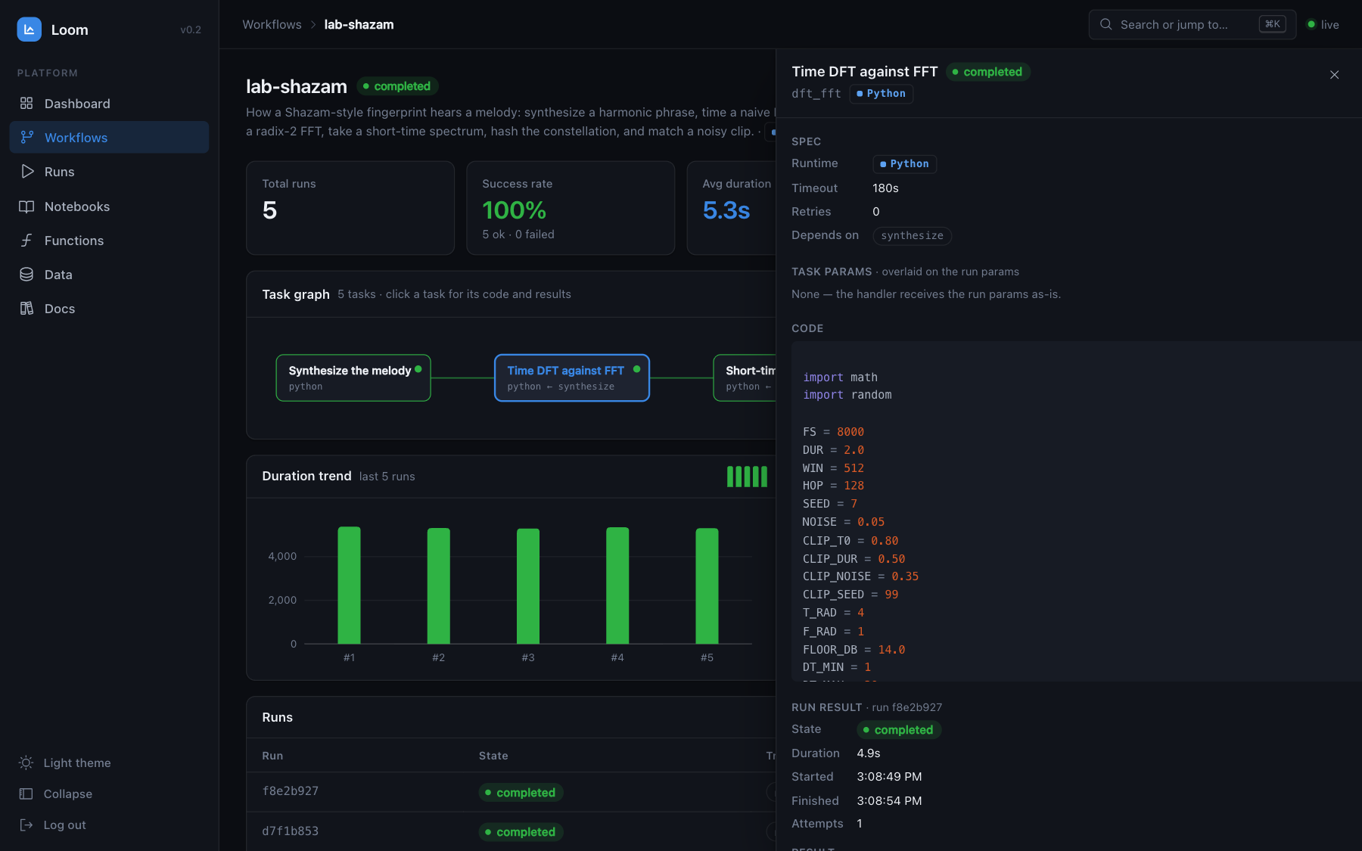
Task: Close the Time DFT against FFT panel
Action: click(x=1334, y=75)
